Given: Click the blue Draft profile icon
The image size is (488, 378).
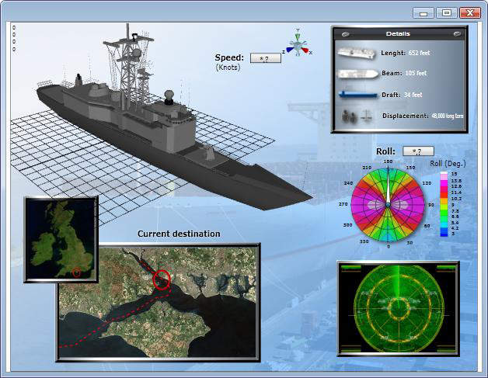Looking at the screenshot, I should (357, 95).
